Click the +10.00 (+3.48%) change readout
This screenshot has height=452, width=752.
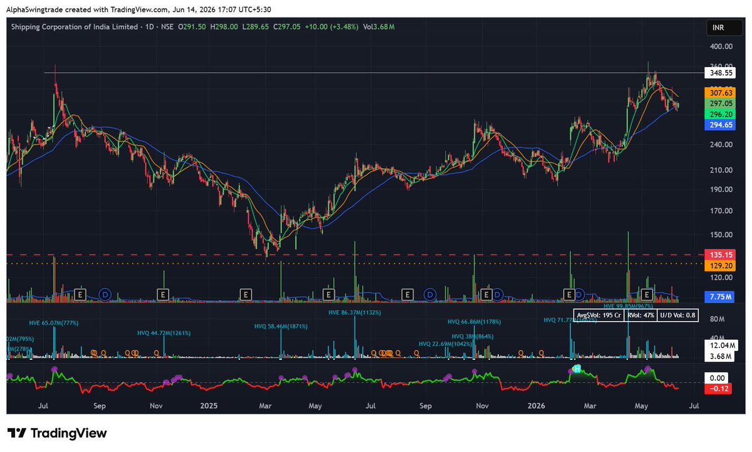[332, 26]
